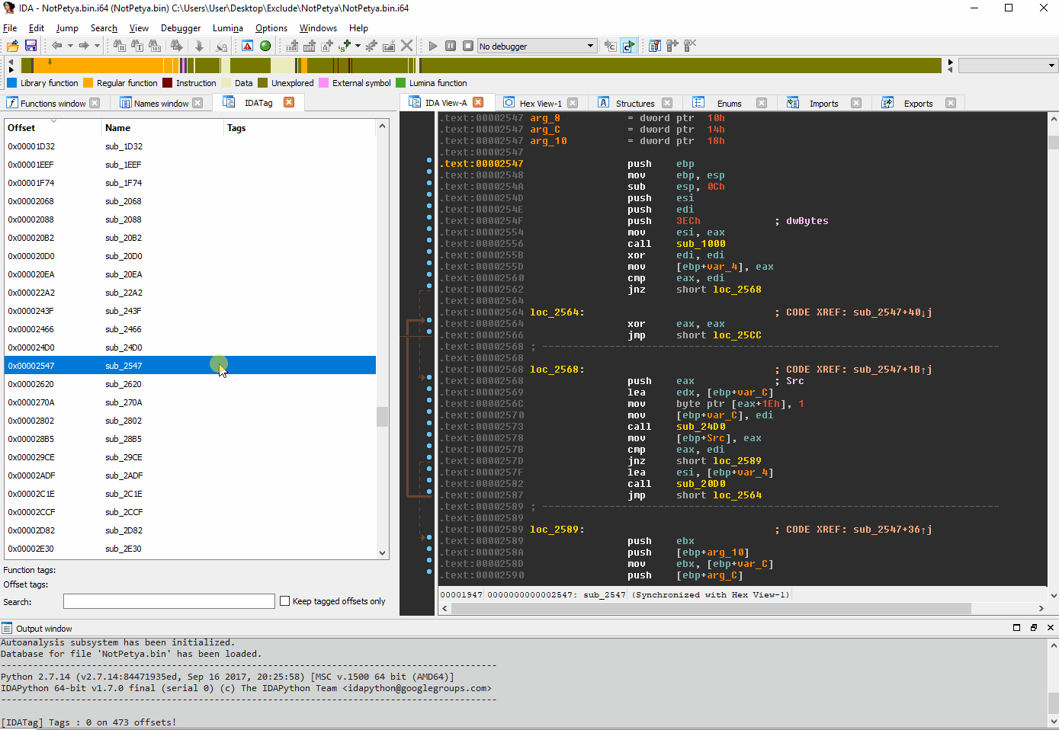The width and height of the screenshot is (1059, 730).
Task: Click the green Create structure plus icon
Action: (345, 46)
